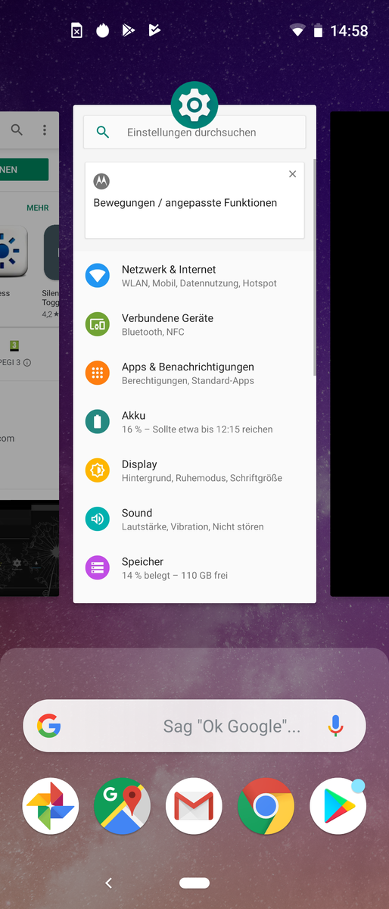389x909 pixels.
Task: Click the Einstellungen durchsuchen search field
Action: tap(194, 132)
